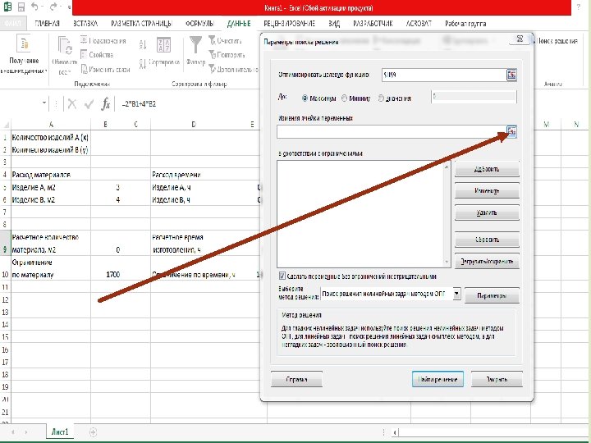This screenshot has width=591, height=443.
Task: Click the fx insert function icon
Action: 106,104
